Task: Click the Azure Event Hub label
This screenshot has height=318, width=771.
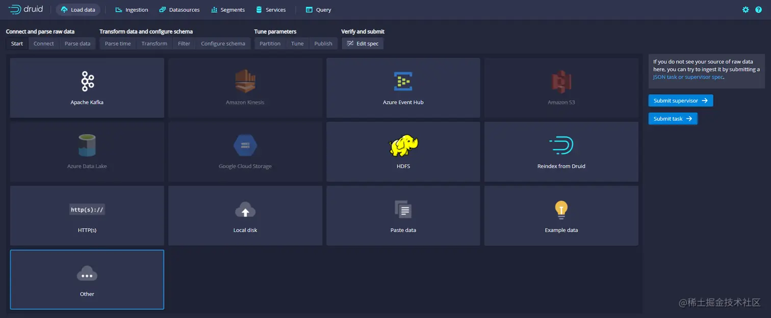Action: click(x=403, y=102)
